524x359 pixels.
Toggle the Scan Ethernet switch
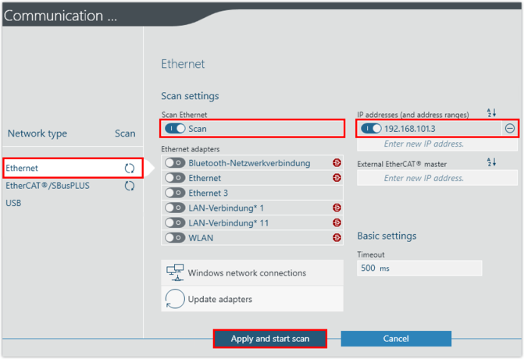point(175,128)
